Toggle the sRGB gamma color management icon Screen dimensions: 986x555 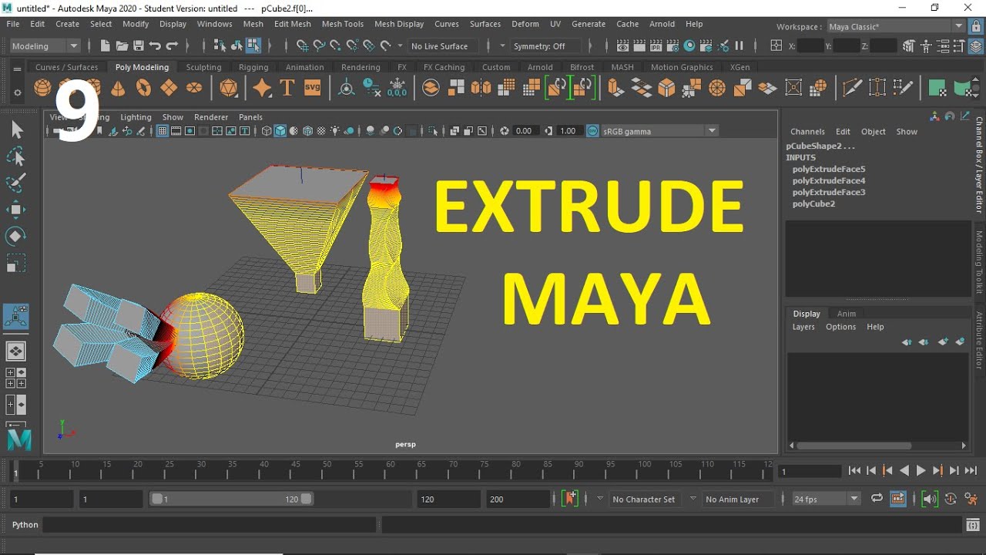[x=592, y=131]
